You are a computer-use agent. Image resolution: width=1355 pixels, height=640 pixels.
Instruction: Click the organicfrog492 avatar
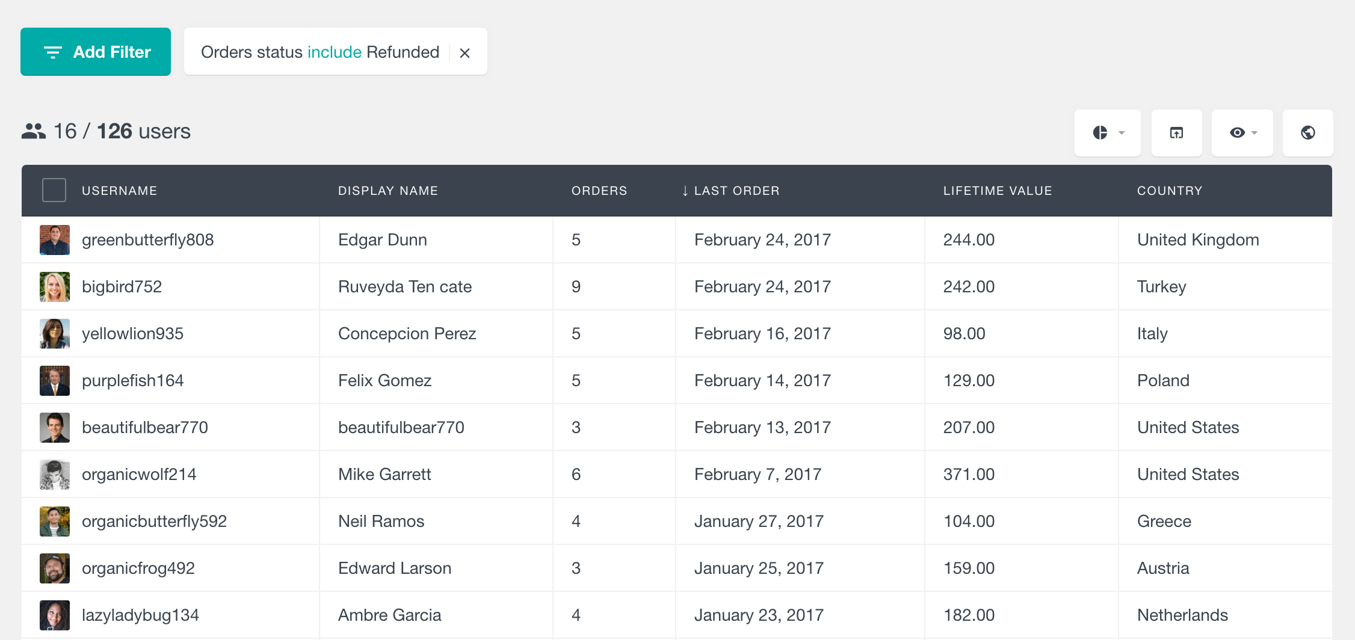[55, 568]
